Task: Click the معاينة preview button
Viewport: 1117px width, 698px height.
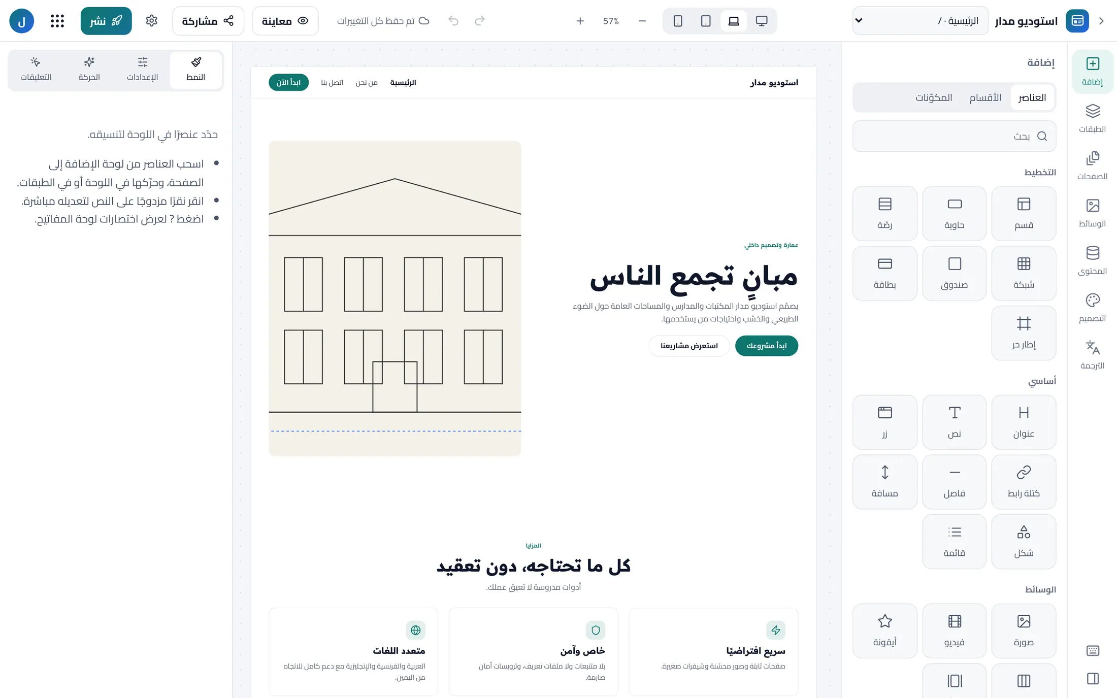Action: point(285,21)
